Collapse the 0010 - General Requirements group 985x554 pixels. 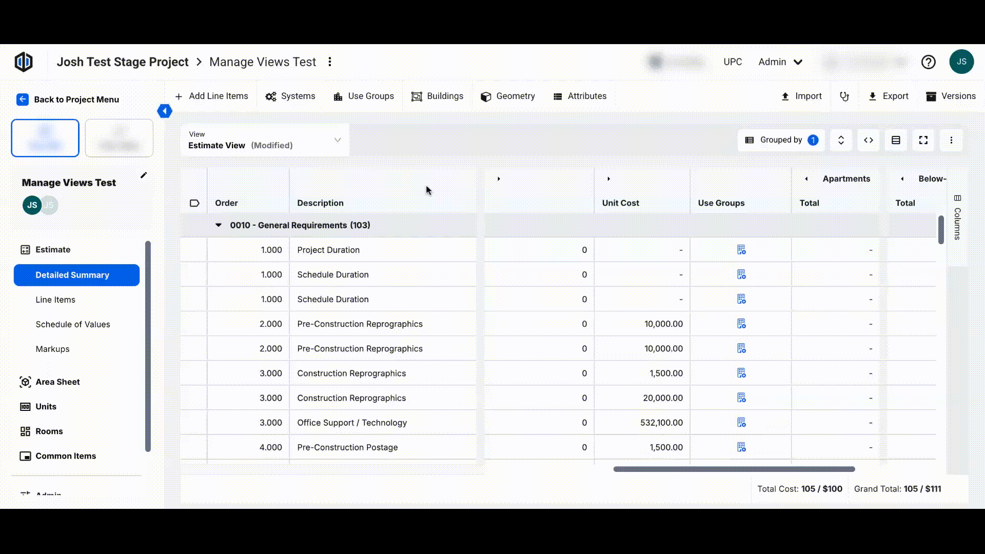click(x=219, y=225)
